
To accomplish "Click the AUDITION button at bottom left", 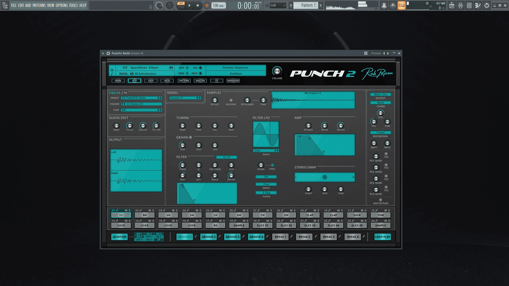I will [x=120, y=237].
